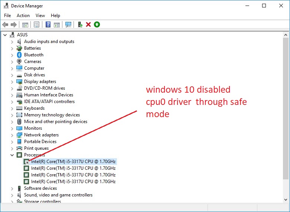
Task: Click the Human Interface Devices icon
Action: coord(19,95)
